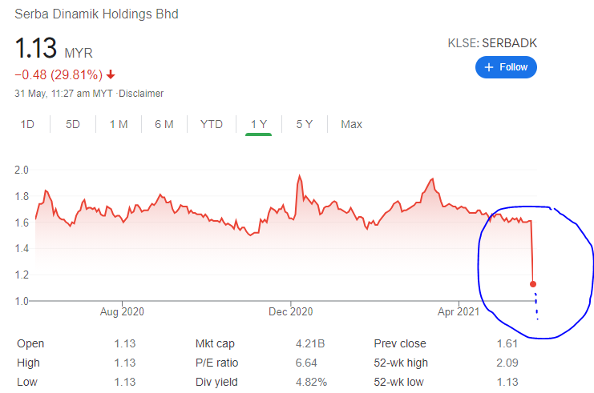Click the Mkt cap value 4.21B

point(310,343)
